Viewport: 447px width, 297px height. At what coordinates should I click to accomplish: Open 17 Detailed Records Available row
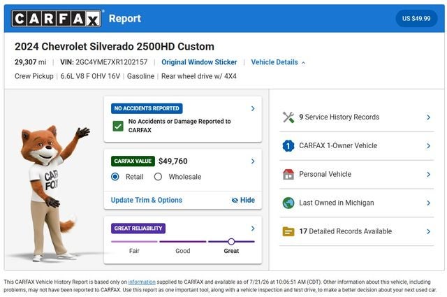click(357, 231)
